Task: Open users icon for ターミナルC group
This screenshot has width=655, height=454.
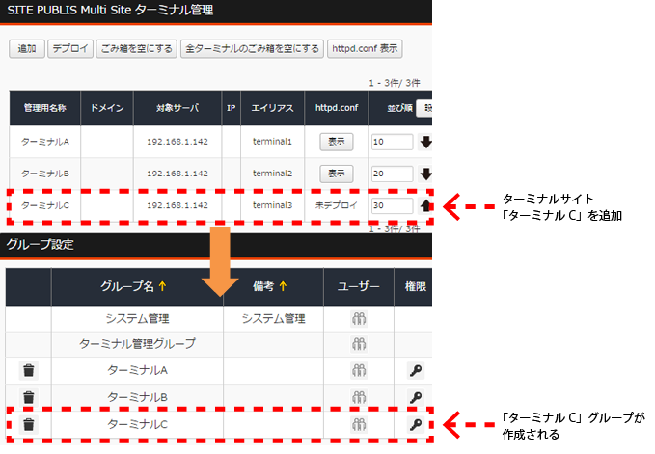Action: point(359,425)
